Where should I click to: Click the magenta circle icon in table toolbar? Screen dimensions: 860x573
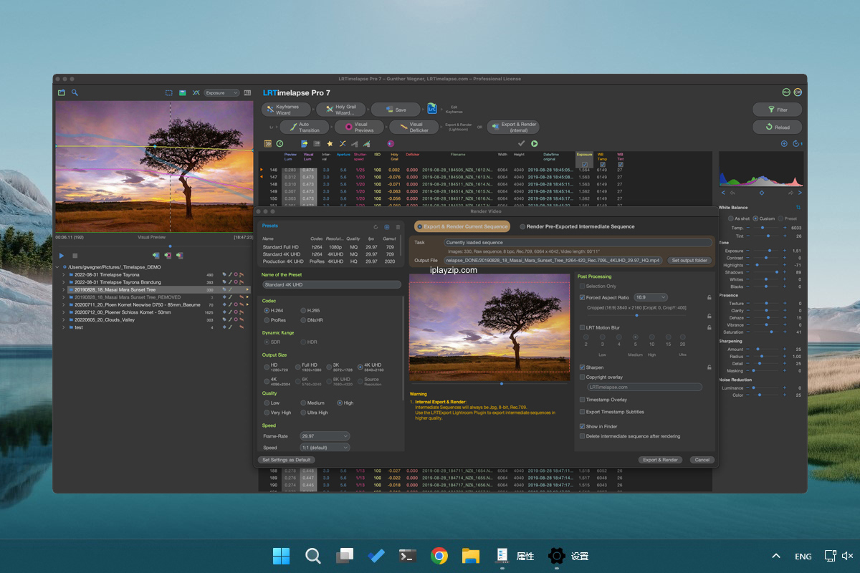(x=391, y=143)
